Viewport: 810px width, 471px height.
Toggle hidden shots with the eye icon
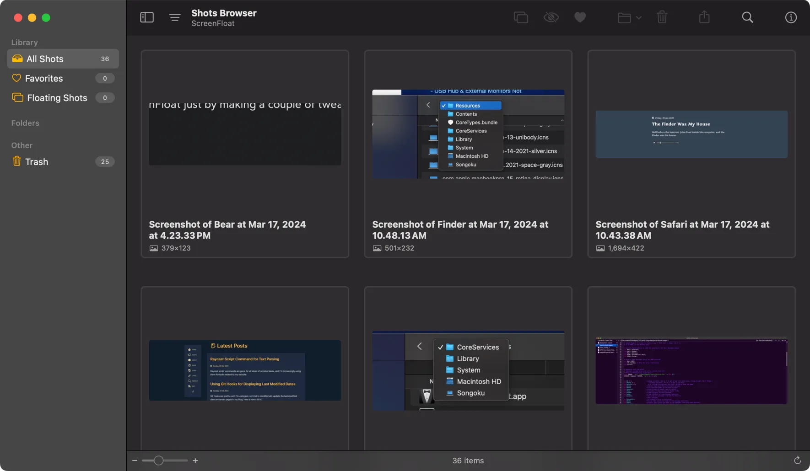pos(551,17)
